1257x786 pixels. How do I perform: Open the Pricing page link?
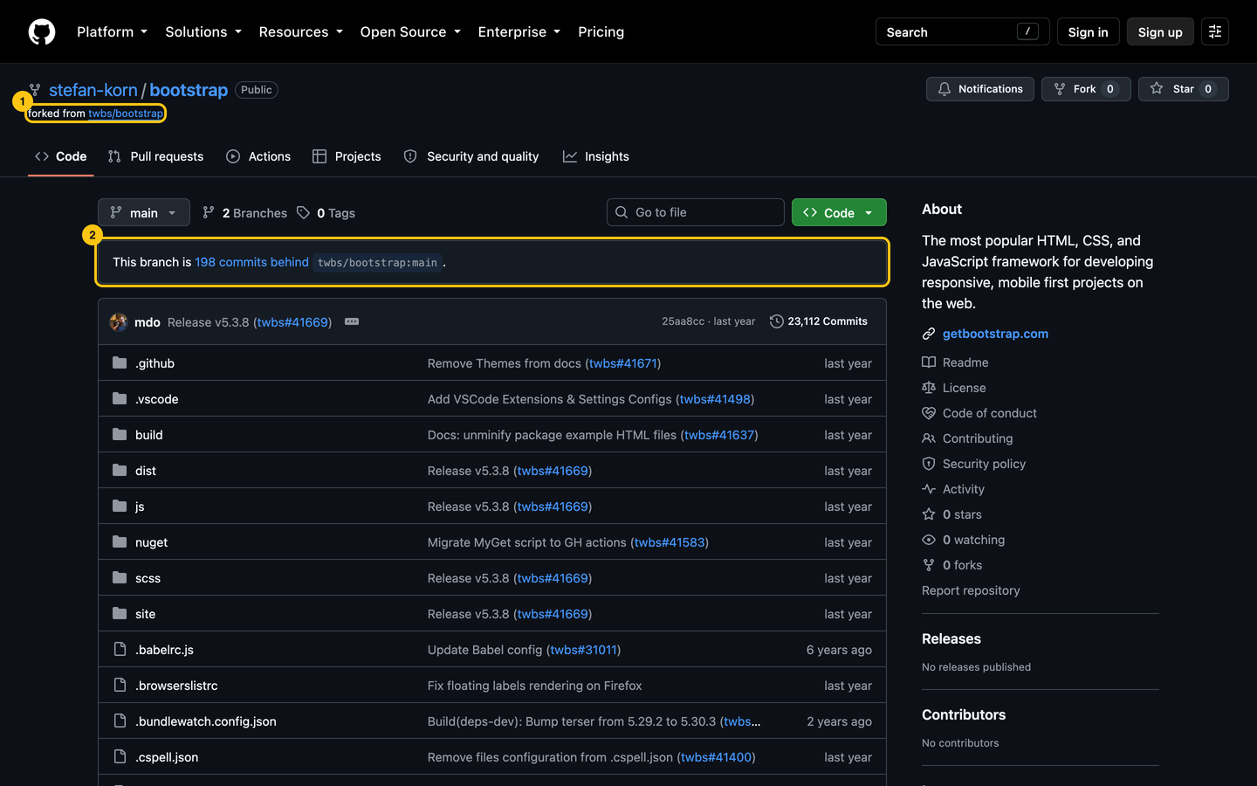tap(601, 32)
